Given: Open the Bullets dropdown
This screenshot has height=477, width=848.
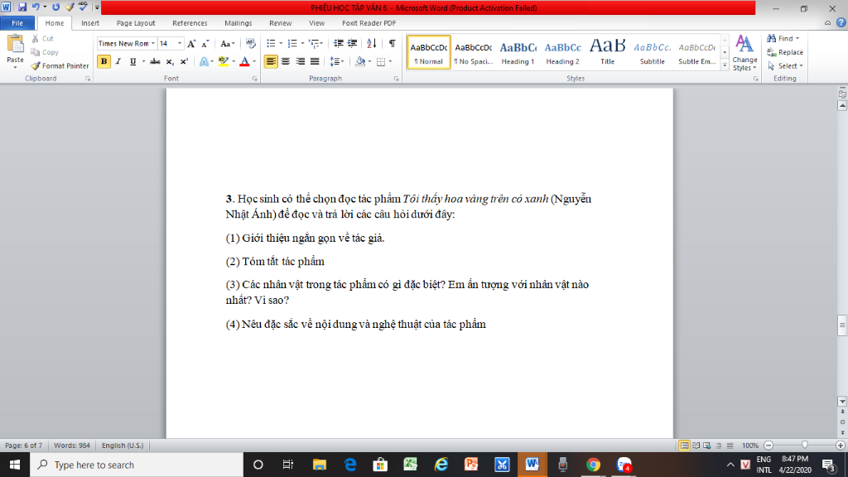Looking at the screenshot, I should point(281,43).
